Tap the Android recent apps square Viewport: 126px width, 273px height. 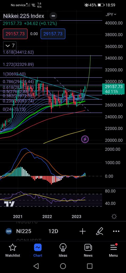pos(90,266)
